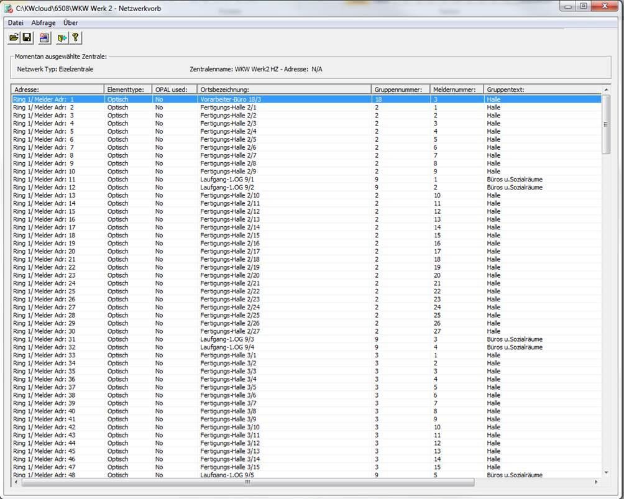The height and width of the screenshot is (499, 624).
Task: Click the 'Fertigungs-Halle 2/9' cell
Action: click(228, 172)
